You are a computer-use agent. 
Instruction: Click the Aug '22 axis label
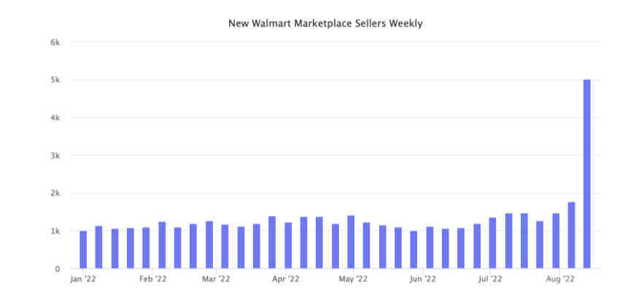click(559, 279)
